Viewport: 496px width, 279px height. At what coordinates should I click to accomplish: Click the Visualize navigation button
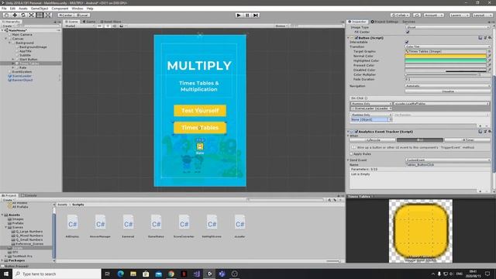click(448, 91)
